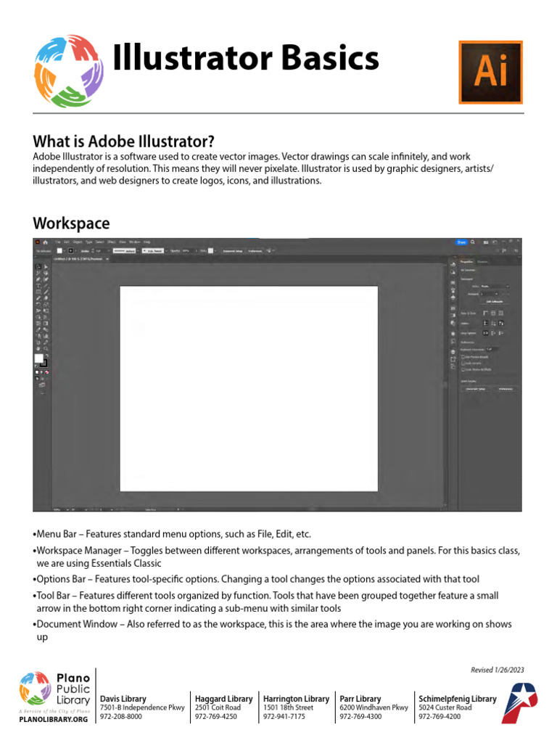Image resolution: width=557 pixels, height=743 pixels.
Task: Select the Type (T) tool
Action: pos(38,286)
